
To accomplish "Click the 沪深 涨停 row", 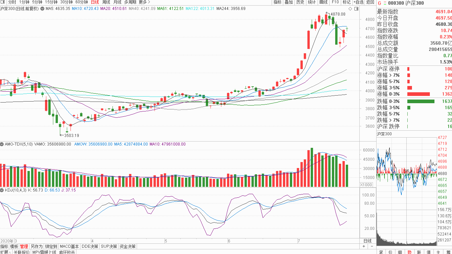I will (x=414, y=69).
